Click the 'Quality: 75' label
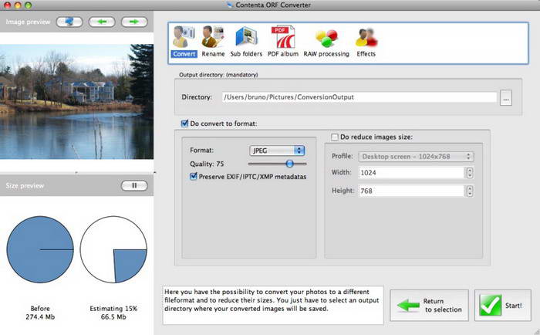 [207, 164]
